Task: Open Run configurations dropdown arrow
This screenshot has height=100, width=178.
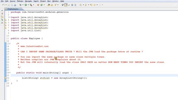Action: pyautogui.click(x=28, y=5)
